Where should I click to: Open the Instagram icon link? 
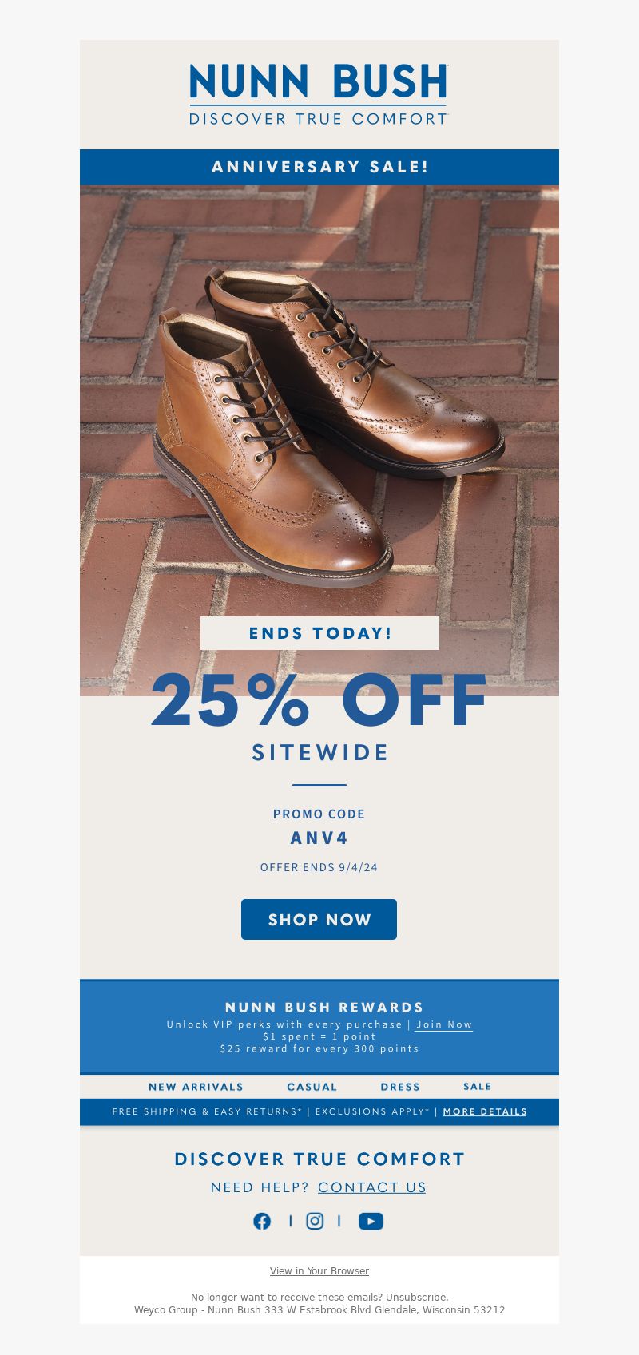click(315, 1221)
